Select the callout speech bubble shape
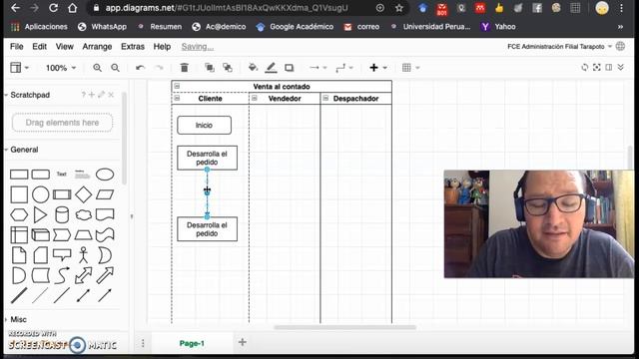The width and height of the screenshot is (639, 359). 62,255
